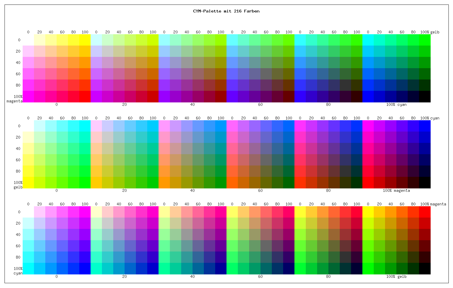Pick pure cyan swatch in top palette
Image resolution: width=453 pixels, height=288 pixels.
[368, 40]
